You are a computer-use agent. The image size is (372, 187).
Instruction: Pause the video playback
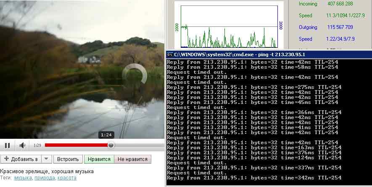tap(7, 145)
